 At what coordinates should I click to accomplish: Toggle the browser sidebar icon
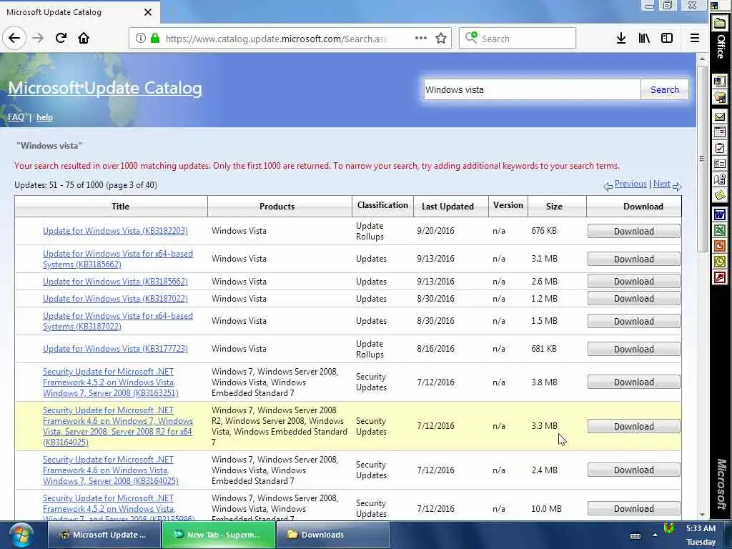667,39
